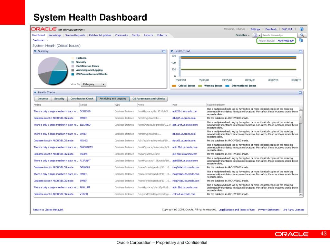The image size is (330, 248).
Task: Click Return to Classic MetaLink
Action: click(x=48, y=210)
